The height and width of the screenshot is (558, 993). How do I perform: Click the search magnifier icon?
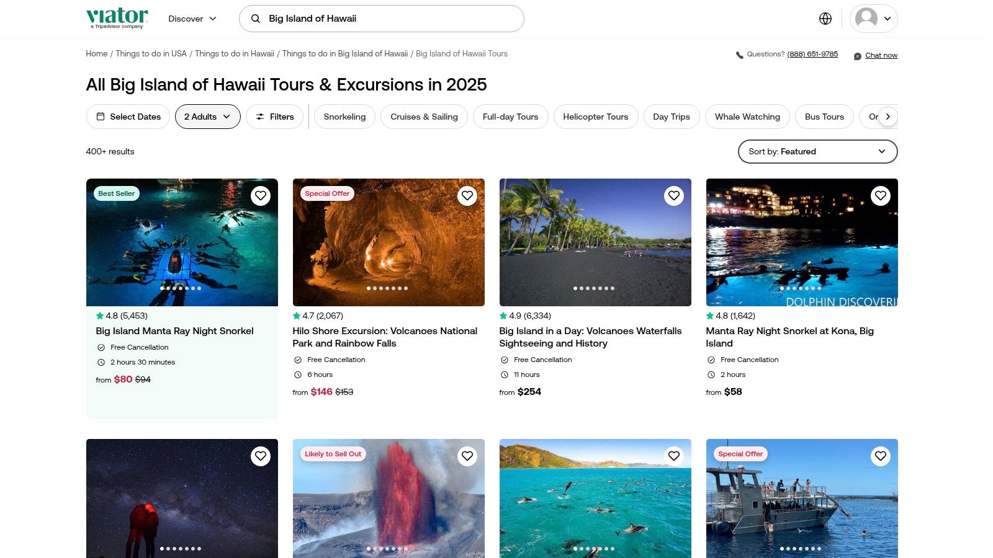255,19
